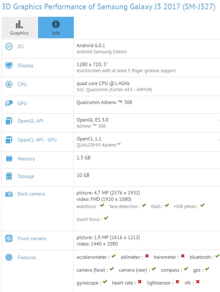Click the Info circle icon

[56, 24]
